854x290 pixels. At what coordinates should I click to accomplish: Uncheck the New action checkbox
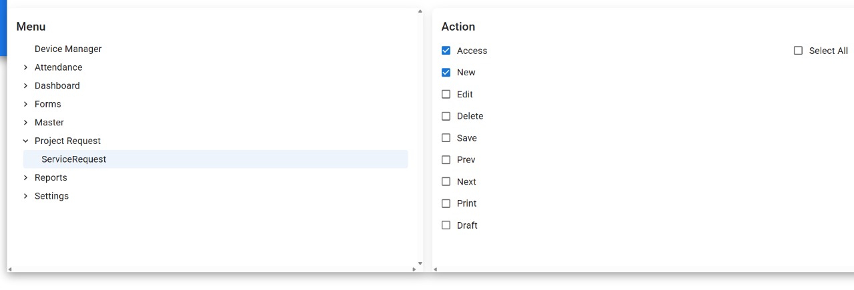[x=446, y=73]
